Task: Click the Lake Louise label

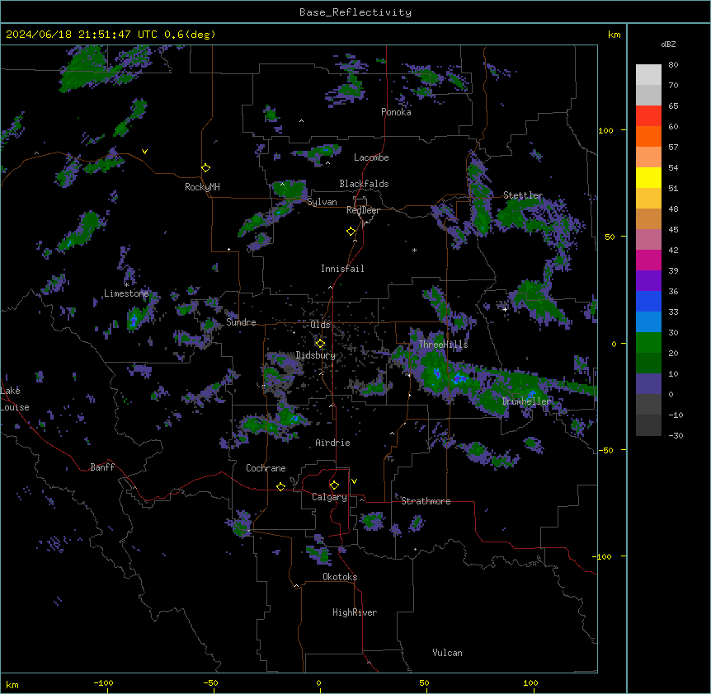Action: tap(15, 399)
